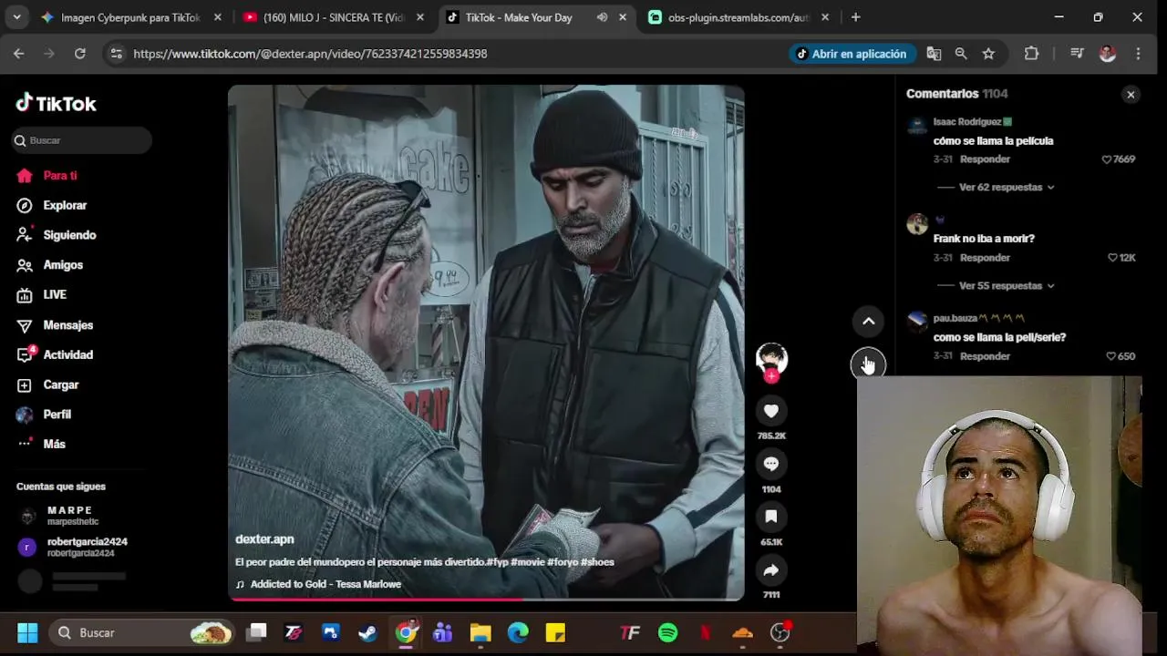Click the TikTok logo
The image size is (1167, 656).
coord(56,103)
